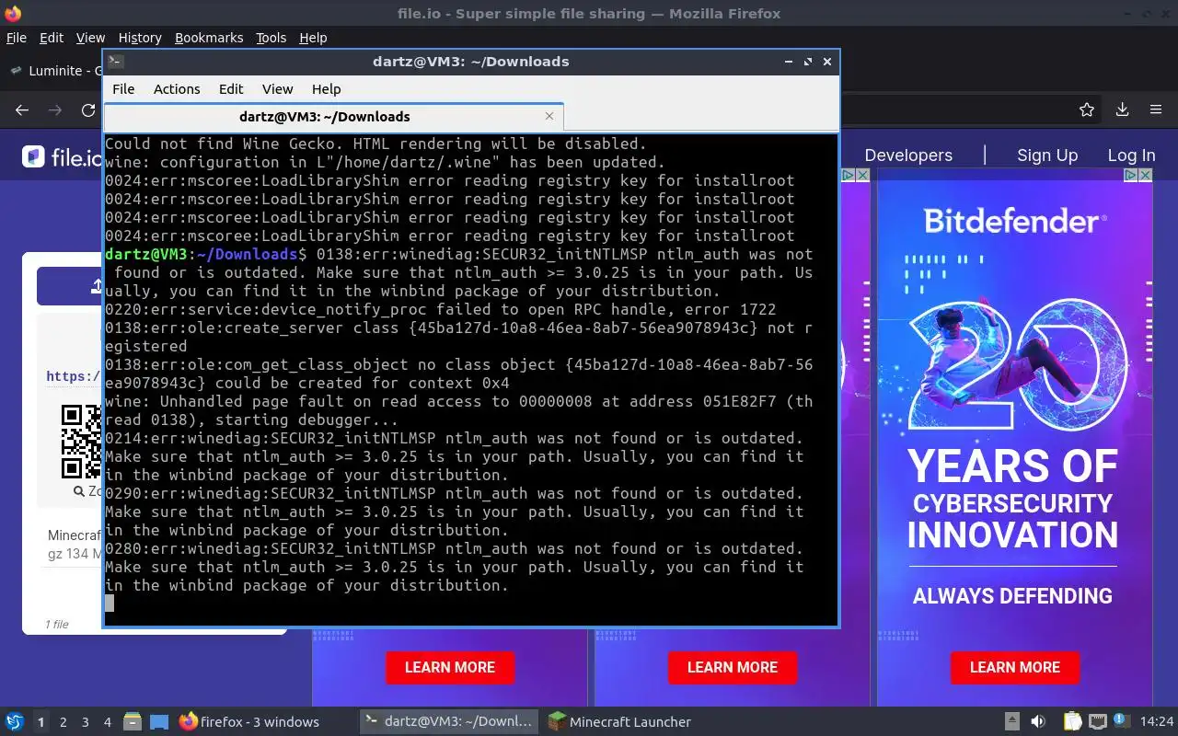The height and width of the screenshot is (736, 1178).
Task: Open the clipboard manager tray icon
Action: pyautogui.click(x=1072, y=722)
